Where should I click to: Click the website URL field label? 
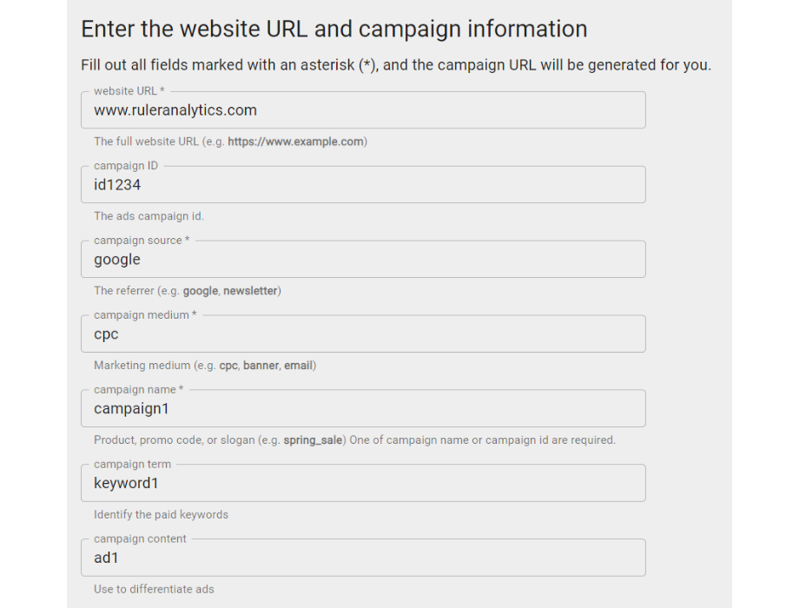[x=128, y=90]
